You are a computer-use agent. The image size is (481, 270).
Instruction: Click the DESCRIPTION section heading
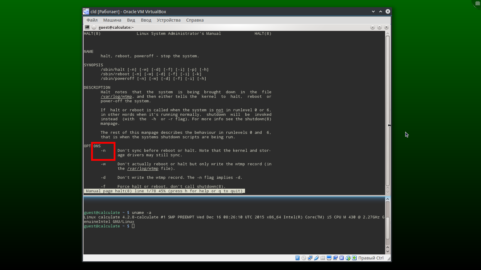pyautogui.click(x=97, y=88)
